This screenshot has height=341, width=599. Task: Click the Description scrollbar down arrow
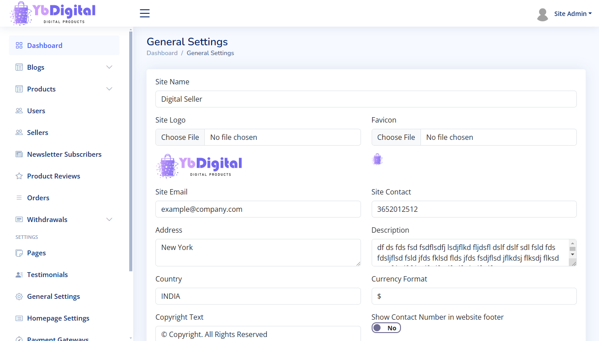point(572,254)
